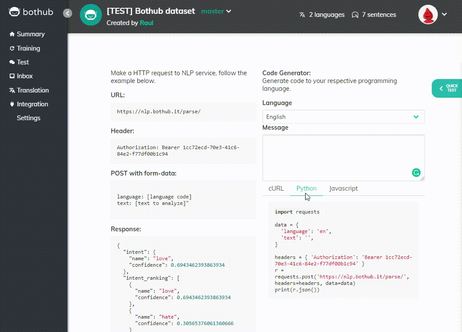
Task: Focus the Message text area
Action: (x=344, y=158)
